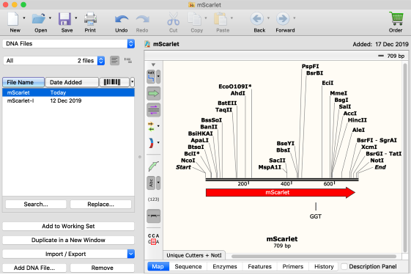Open the All files filter dropdown
The width and height of the screenshot is (411, 275).
tap(54, 61)
